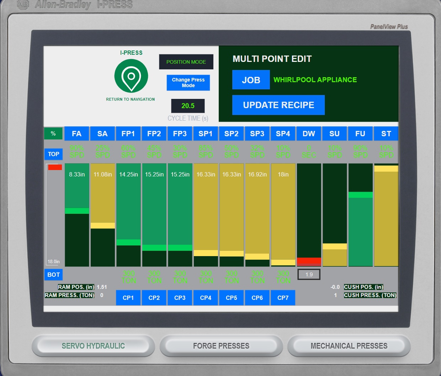
Task: Click the CP5 button
Action: tap(231, 298)
